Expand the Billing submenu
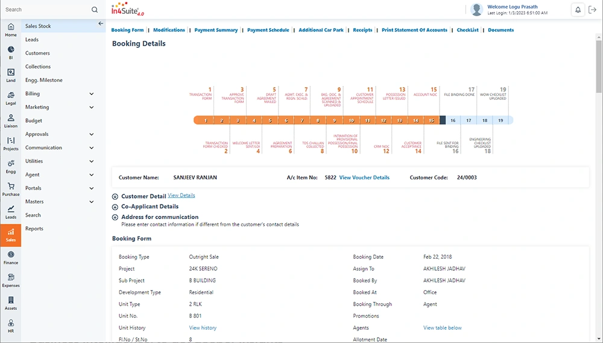This screenshot has width=603, height=343. 92,94
